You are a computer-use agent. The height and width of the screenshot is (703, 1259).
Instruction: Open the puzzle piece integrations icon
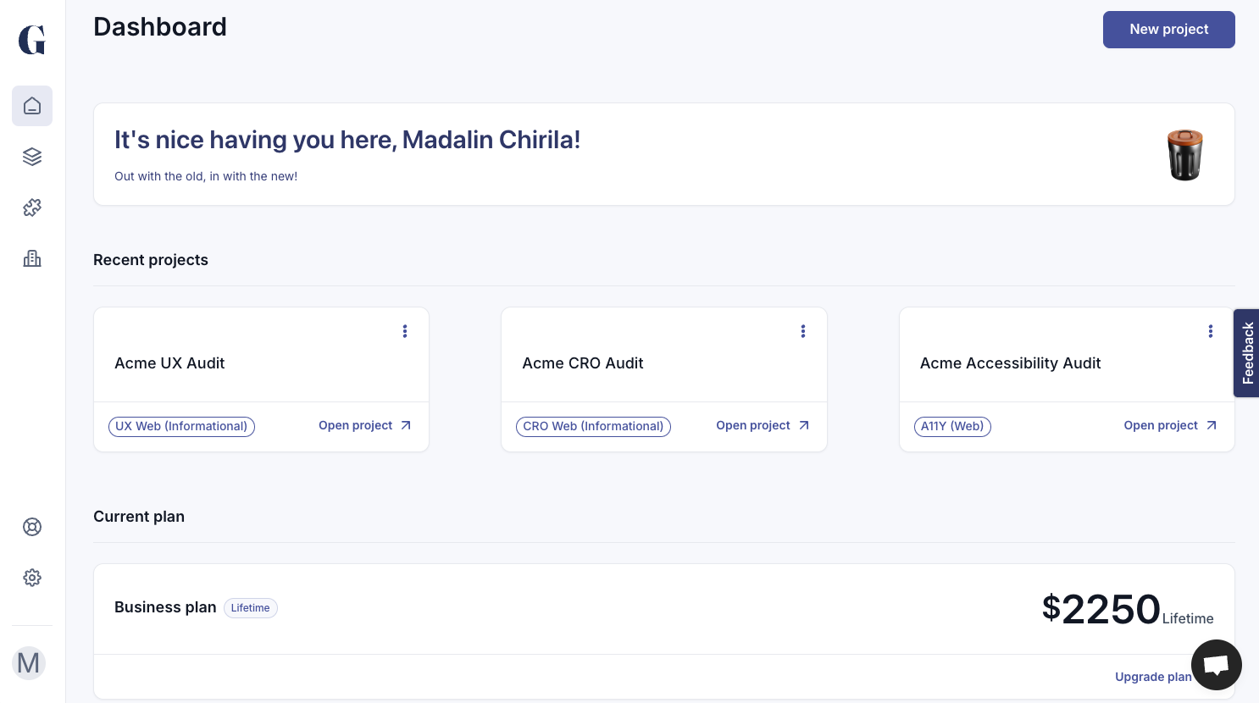32,208
